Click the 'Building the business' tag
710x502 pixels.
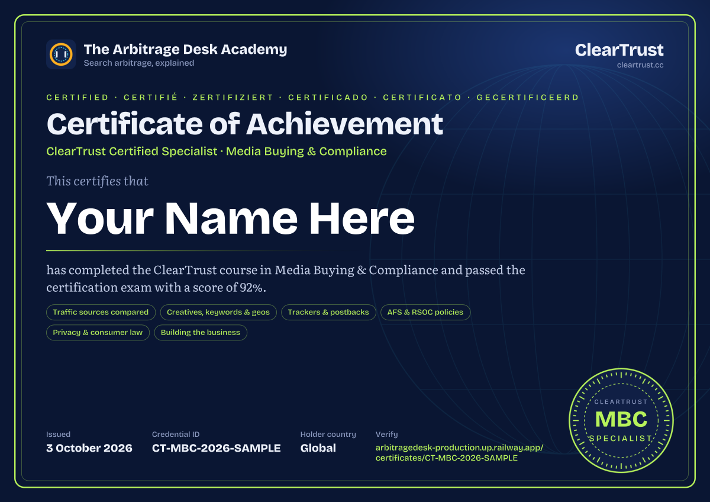pyautogui.click(x=201, y=332)
